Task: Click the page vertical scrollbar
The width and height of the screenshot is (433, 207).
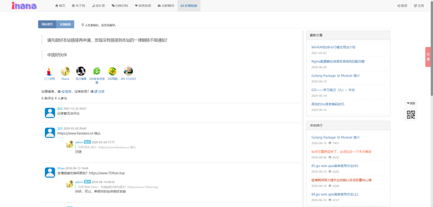Action: coord(431,48)
